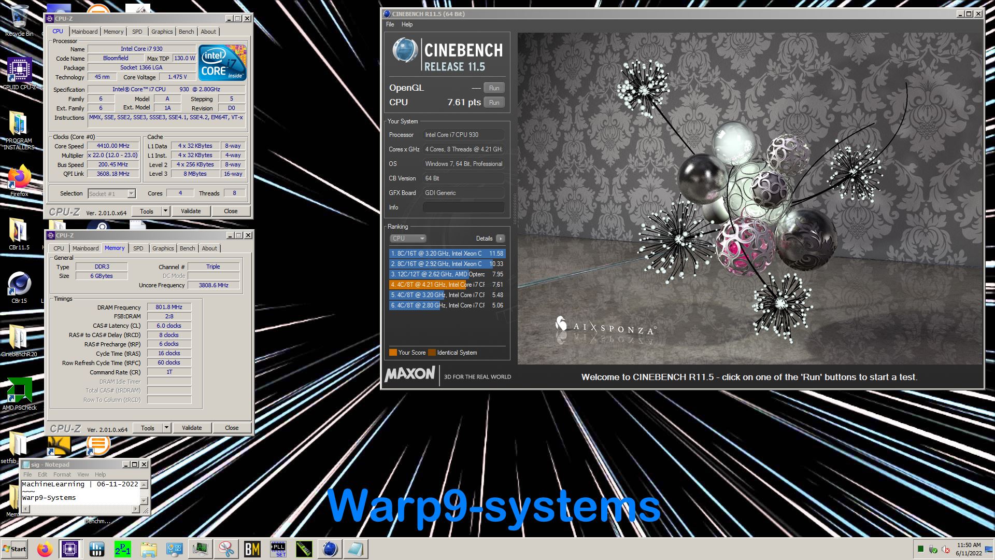Click the Notepad text line 'Warp9-Systems'

(x=49, y=498)
